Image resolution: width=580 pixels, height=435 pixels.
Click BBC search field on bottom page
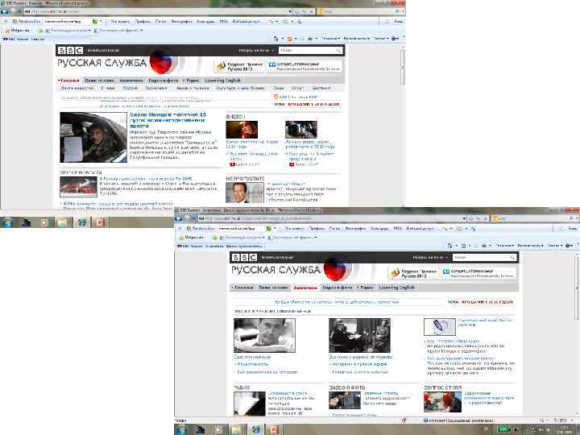[x=481, y=258]
